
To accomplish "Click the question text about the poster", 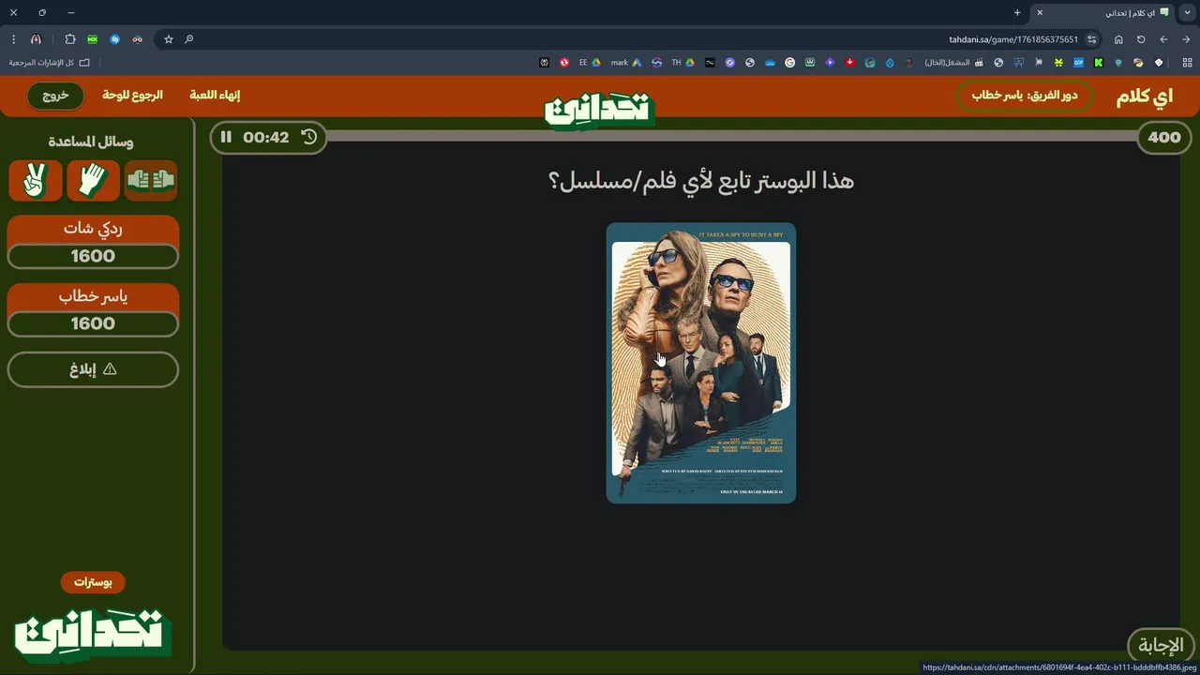I will point(700,180).
